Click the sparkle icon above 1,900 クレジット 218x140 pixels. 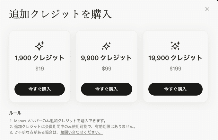(39, 46)
